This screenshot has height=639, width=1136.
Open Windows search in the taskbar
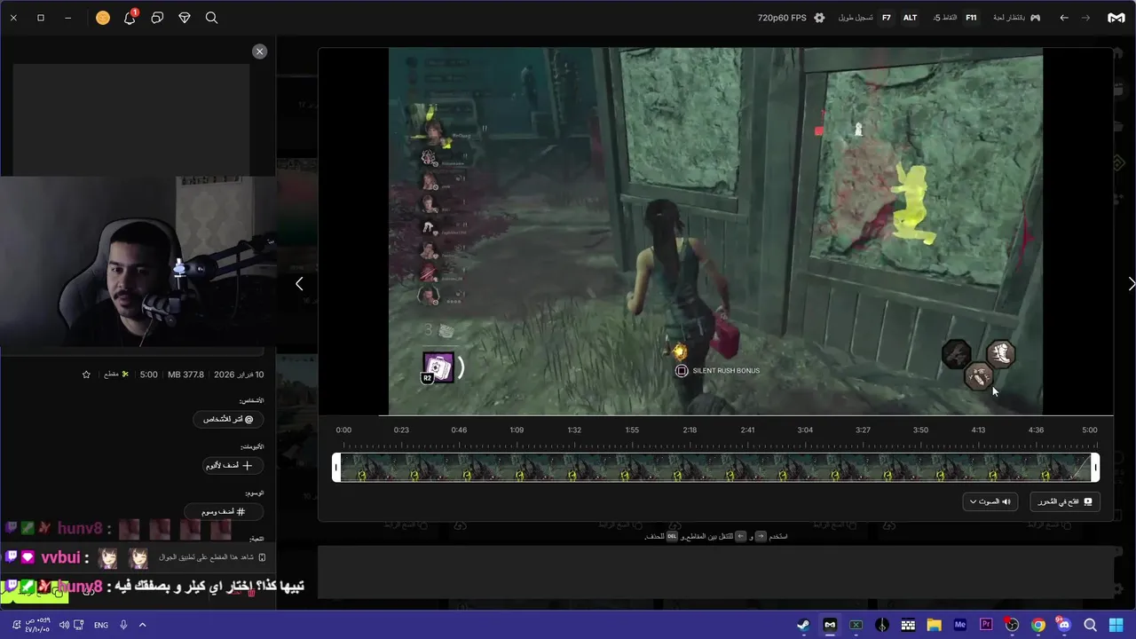pos(1091,625)
